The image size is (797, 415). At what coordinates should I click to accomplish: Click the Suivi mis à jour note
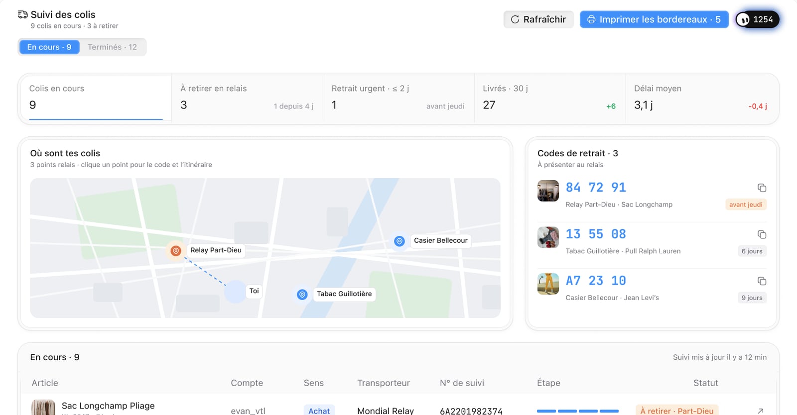point(720,357)
